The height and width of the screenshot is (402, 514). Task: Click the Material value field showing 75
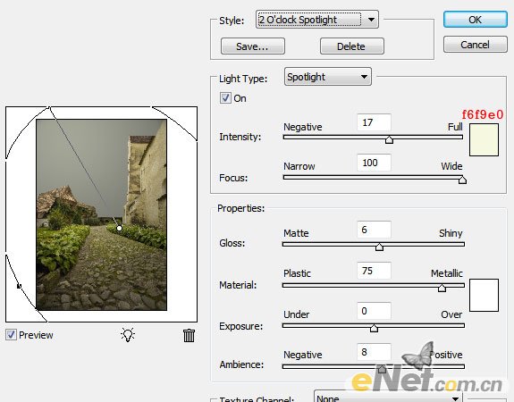pos(374,271)
